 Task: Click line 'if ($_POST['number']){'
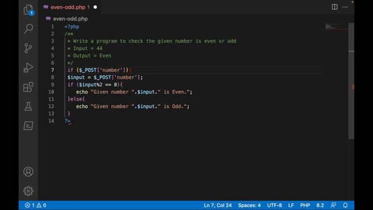coord(99,70)
